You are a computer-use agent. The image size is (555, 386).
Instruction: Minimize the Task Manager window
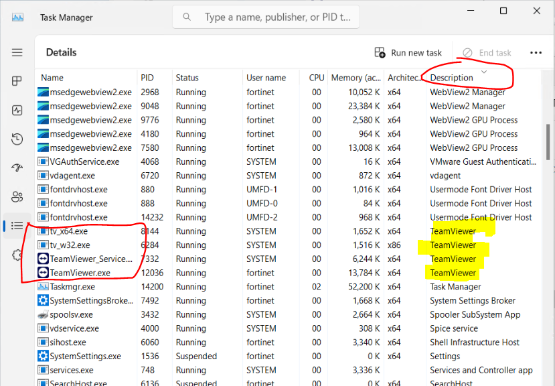pos(471,11)
